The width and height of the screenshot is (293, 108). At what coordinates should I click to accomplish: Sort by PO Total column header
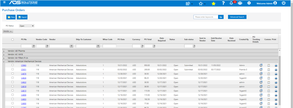148,40
